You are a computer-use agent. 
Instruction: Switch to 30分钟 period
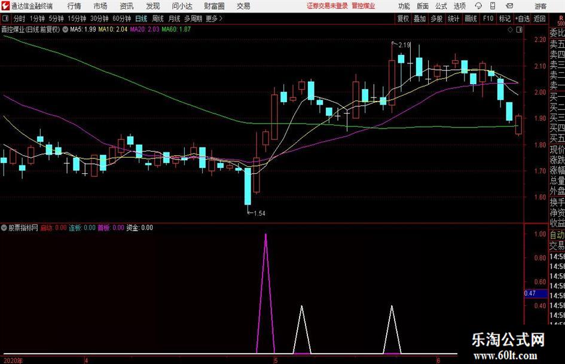[x=99, y=19]
